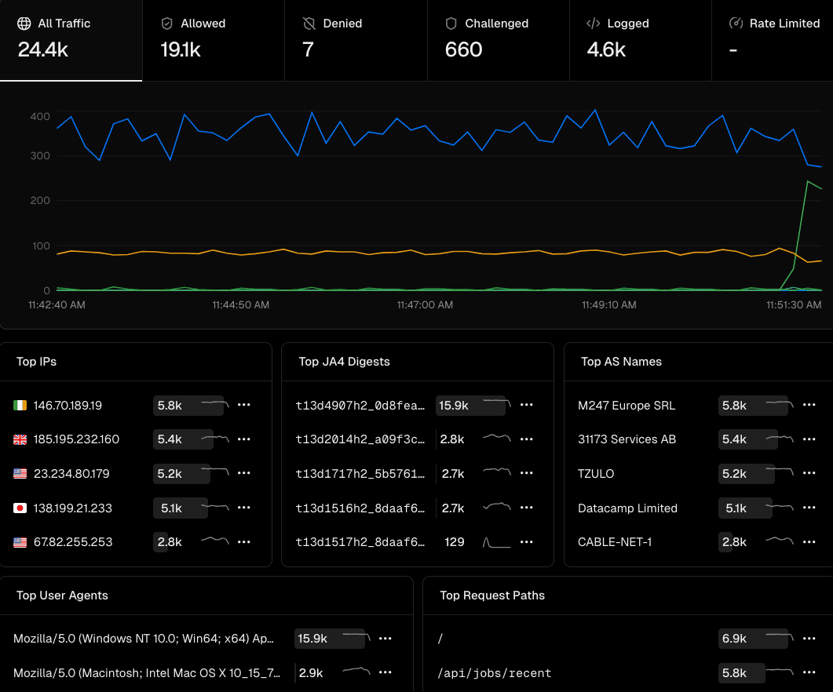Select the All Traffic globe icon
833x692 pixels.
[x=26, y=24]
